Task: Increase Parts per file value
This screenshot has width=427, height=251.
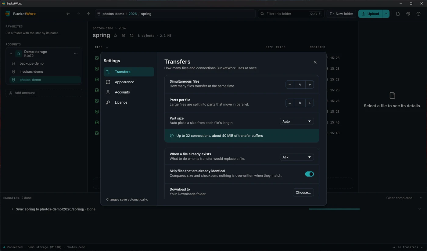Action: click(x=310, y=103)
